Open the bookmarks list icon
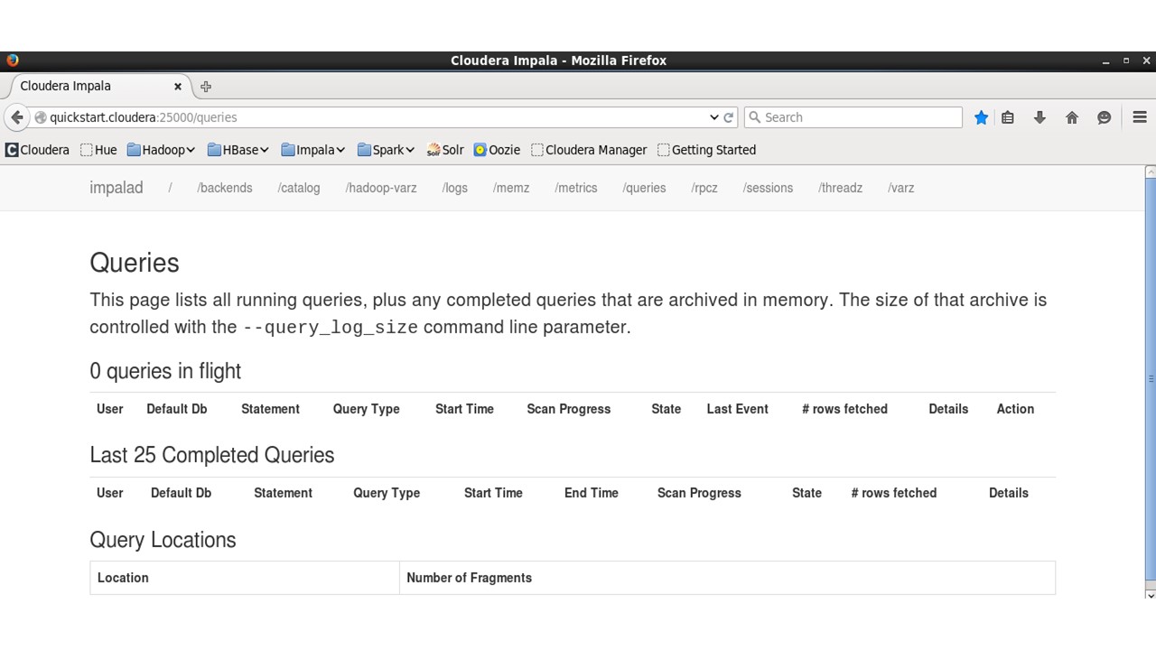This screenshot has width=1156, height=650. [1008, 117]
